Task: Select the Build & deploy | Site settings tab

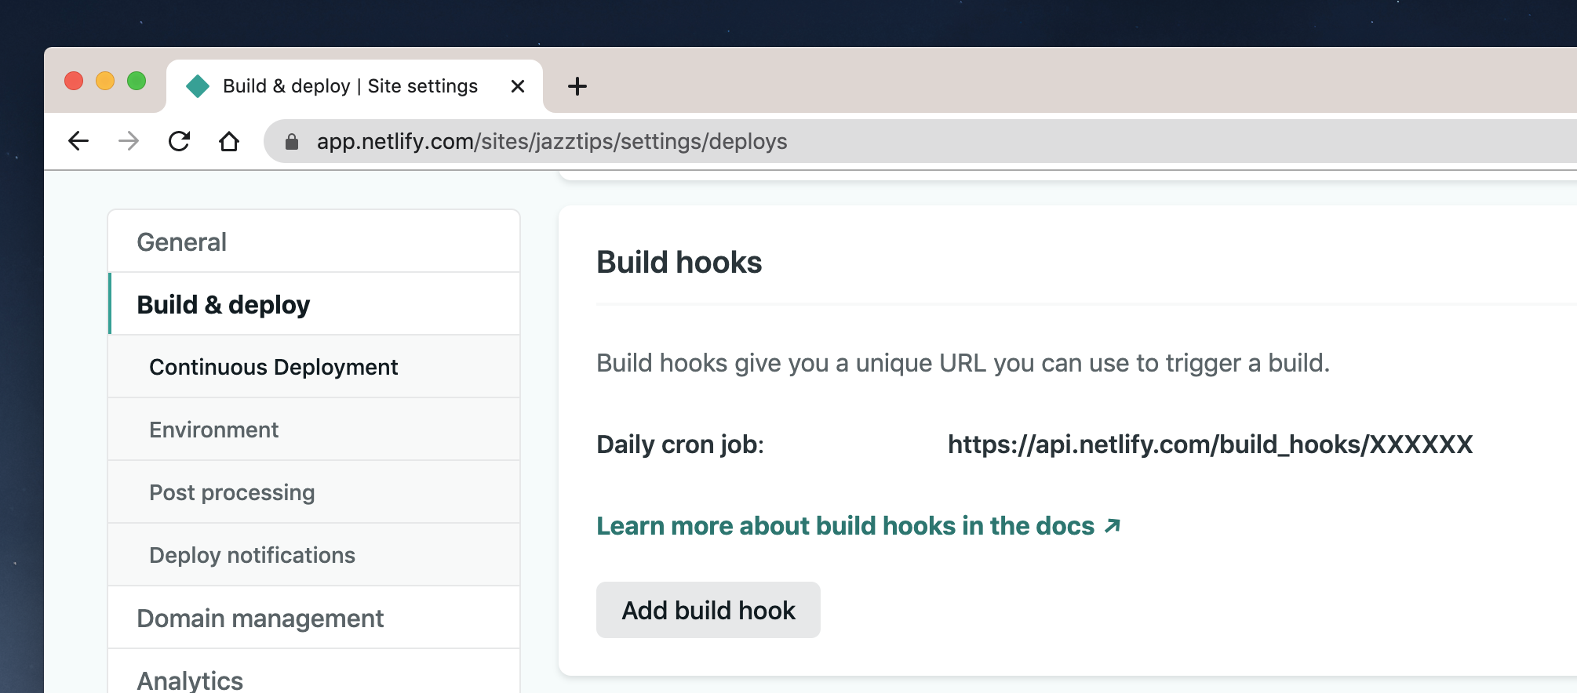Action: (x=355, y=86)
